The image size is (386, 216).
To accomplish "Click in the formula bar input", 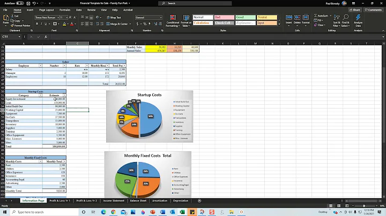I will [216, 37].
